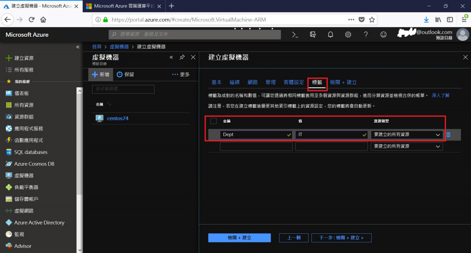Image resolution: width=471 pixels, height=253 pixels.
Task: Bookmark this page with the star icon
Action: point(372,20)
